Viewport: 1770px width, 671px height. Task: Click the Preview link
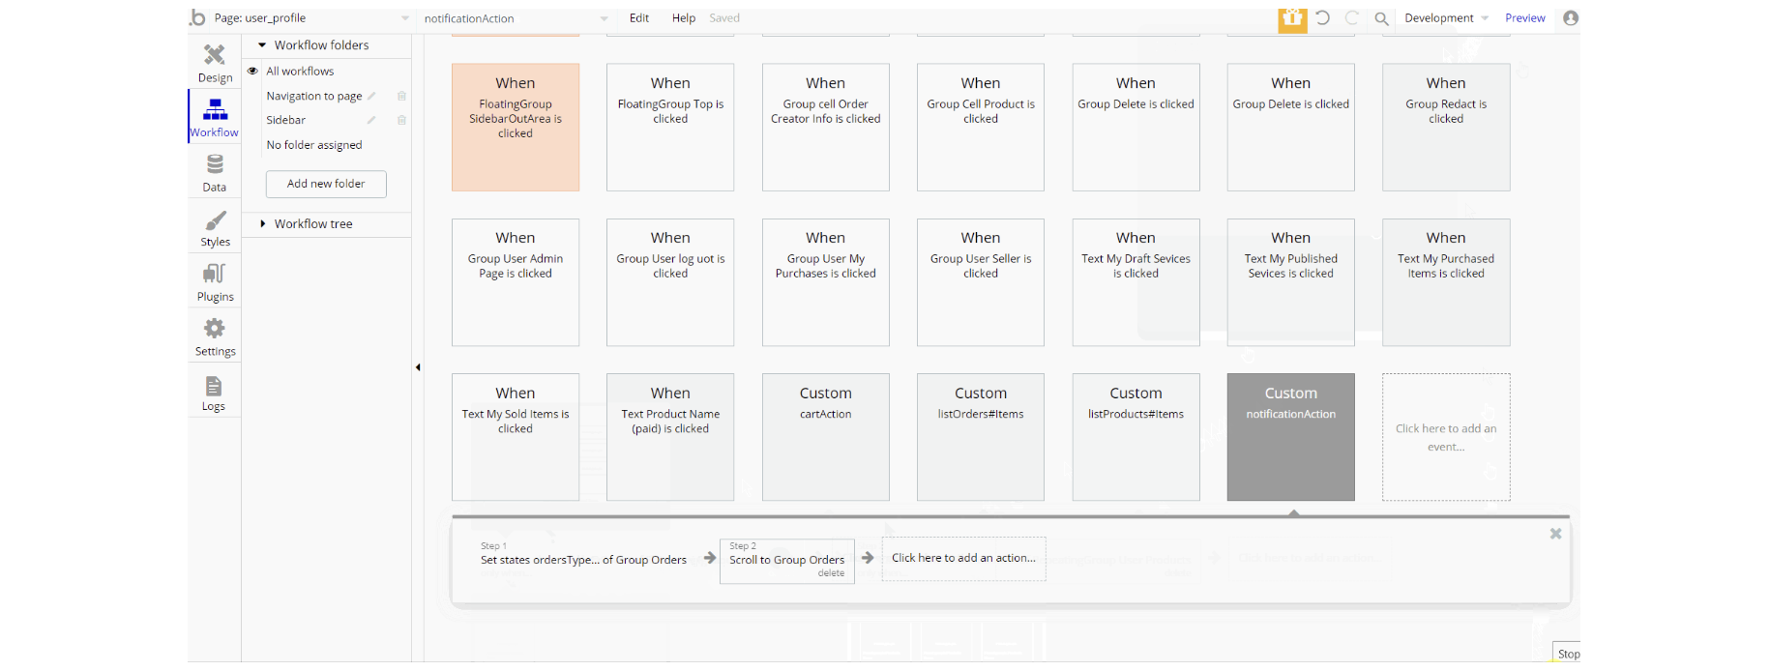pos(1525,18)
